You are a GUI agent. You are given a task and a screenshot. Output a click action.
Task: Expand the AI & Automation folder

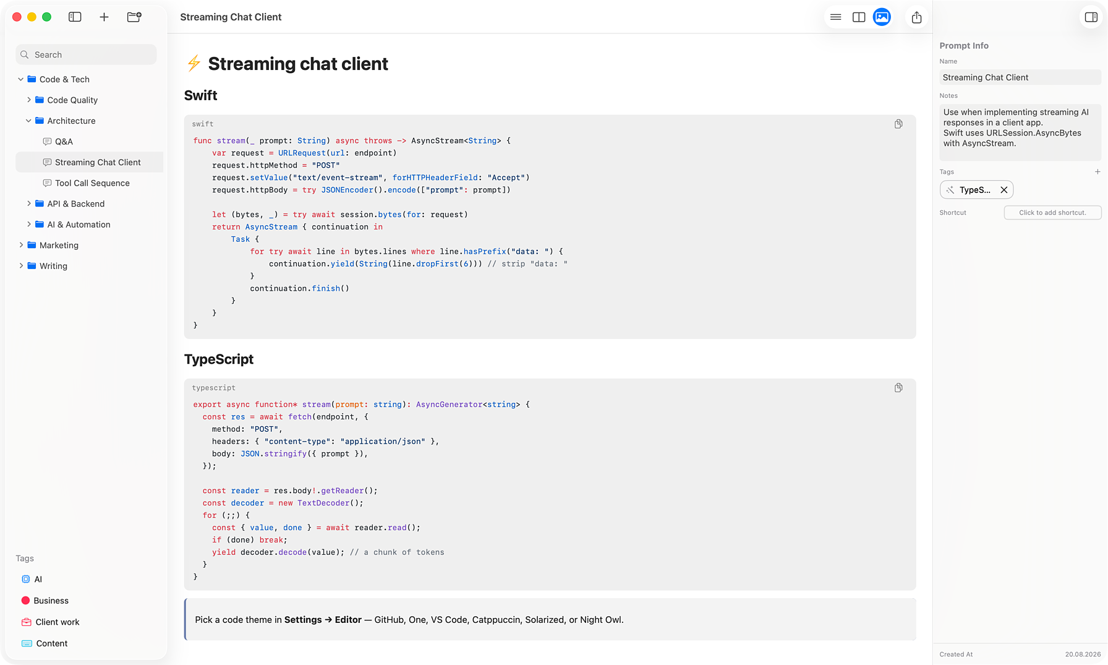click(28, 224)
